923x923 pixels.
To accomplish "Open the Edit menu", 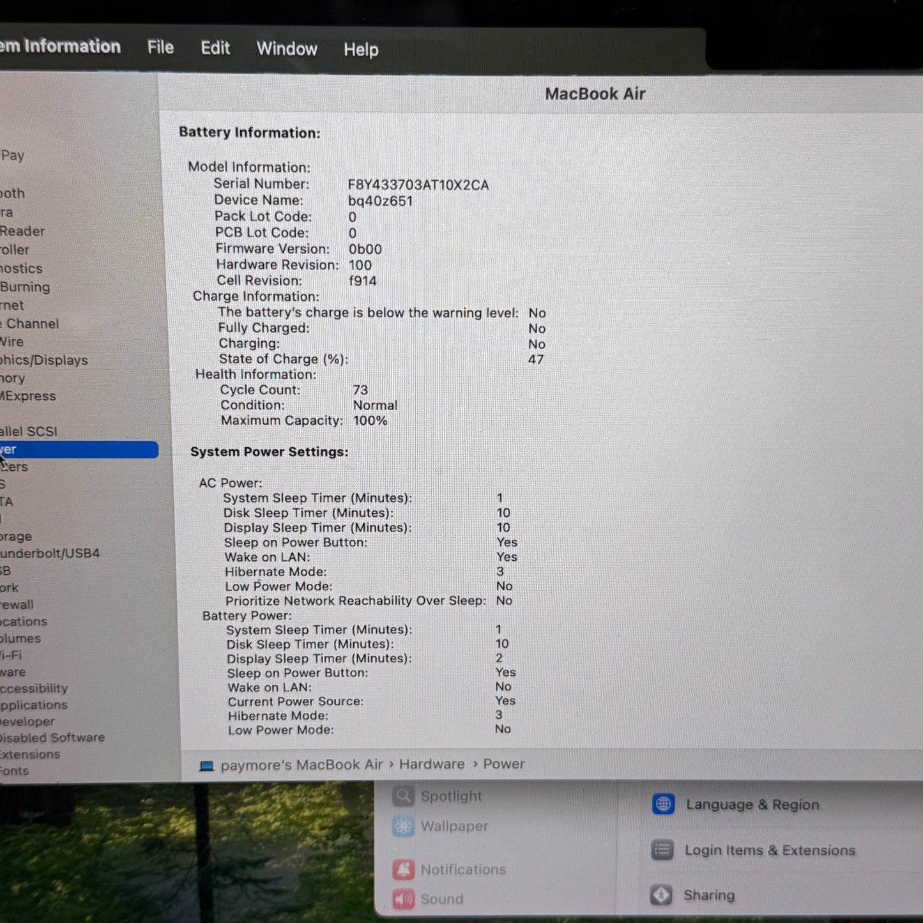I will [x=215, y=49].
